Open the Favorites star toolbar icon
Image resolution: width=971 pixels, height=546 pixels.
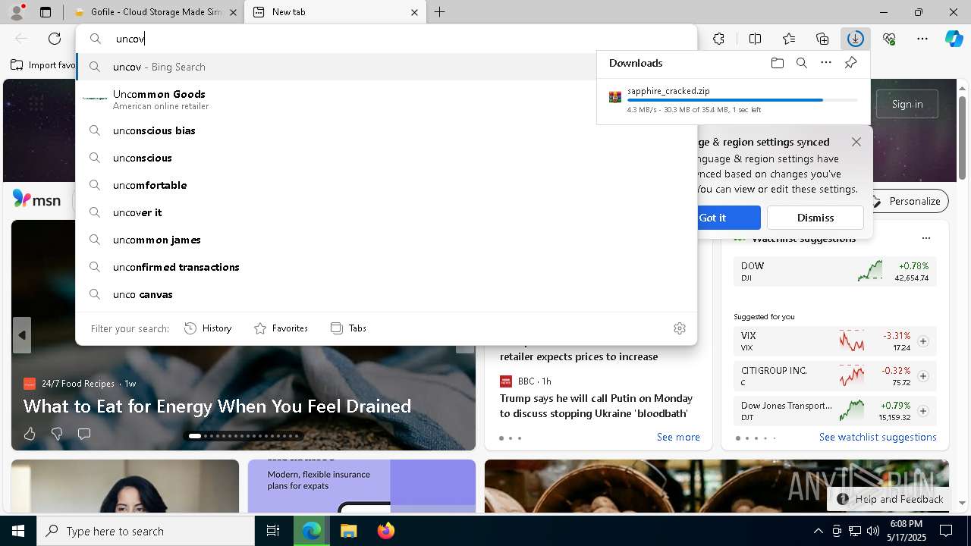tap(789, 39)
